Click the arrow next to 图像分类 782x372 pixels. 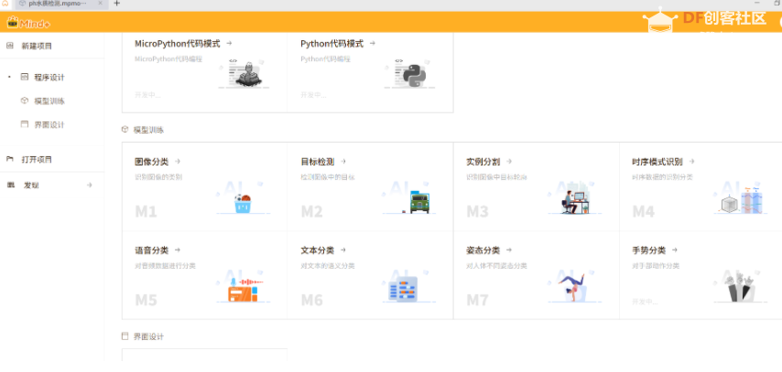[178, 162]
